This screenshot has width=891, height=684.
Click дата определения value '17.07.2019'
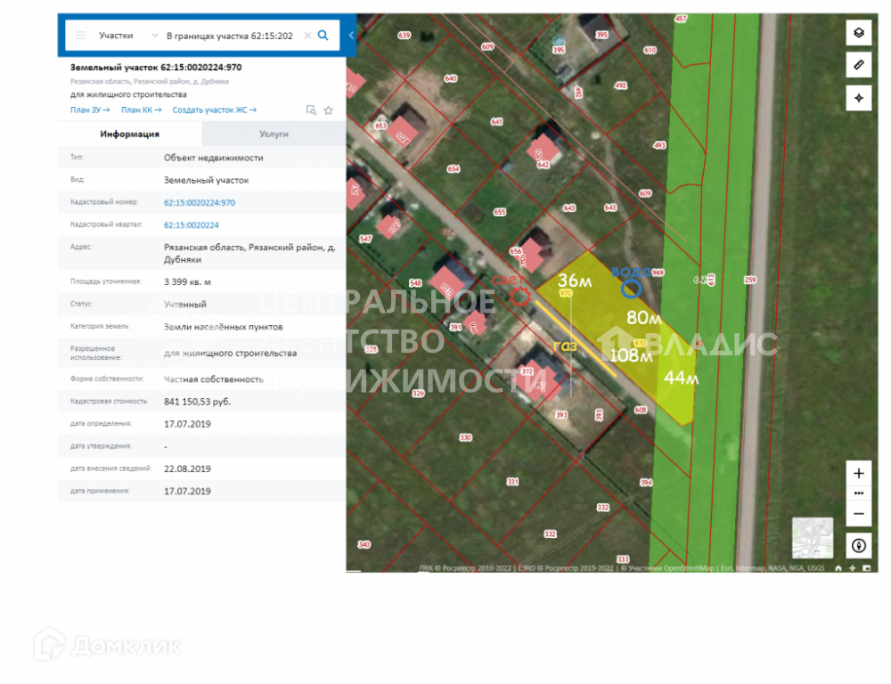187,424
